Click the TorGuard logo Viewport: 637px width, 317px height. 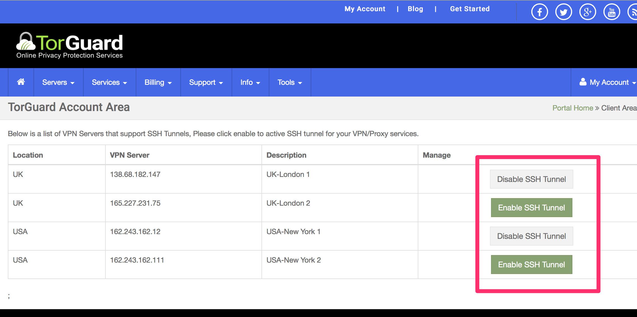pos(69,45)
